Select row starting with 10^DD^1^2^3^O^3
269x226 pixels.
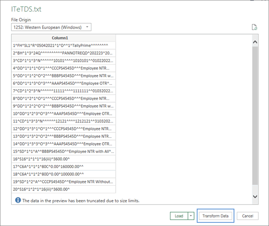point(64,113)
